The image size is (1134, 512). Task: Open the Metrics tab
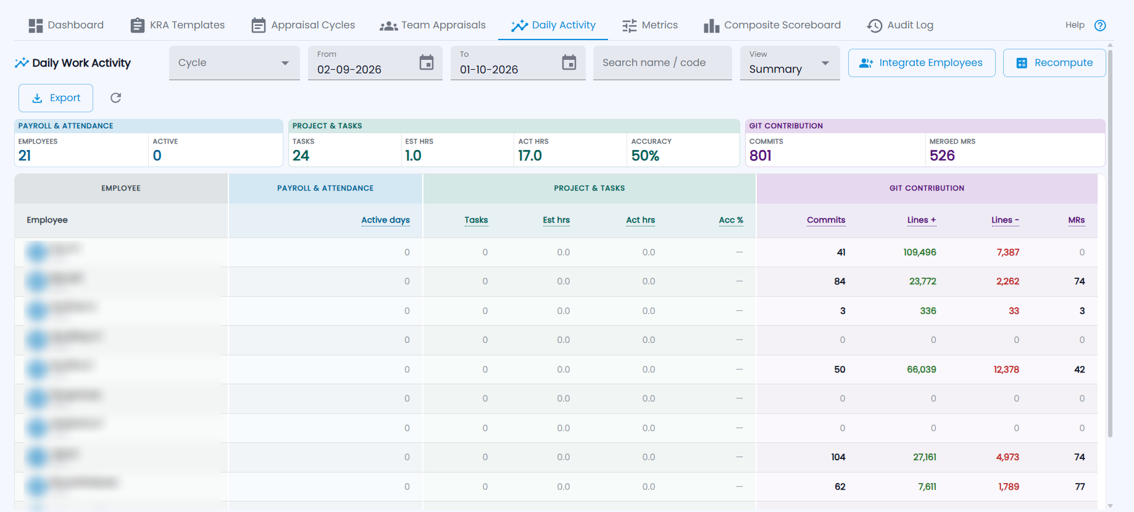tap(650, 25)
